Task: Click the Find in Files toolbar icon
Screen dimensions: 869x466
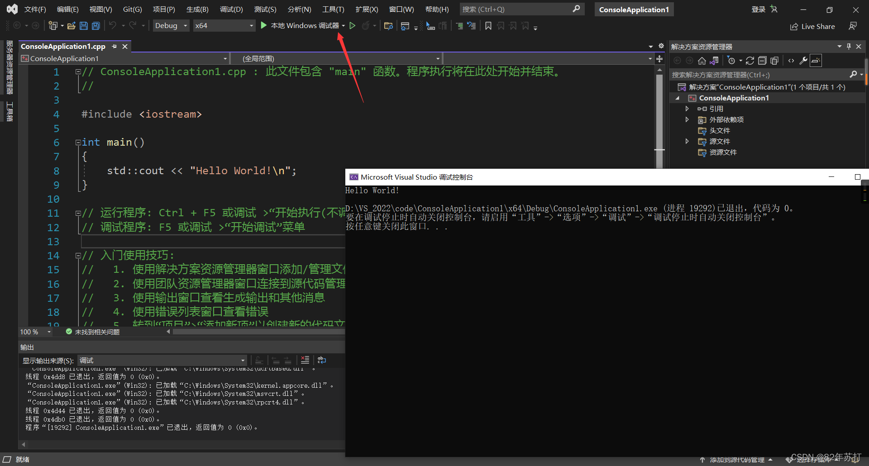Action: [x=388, y=26]
